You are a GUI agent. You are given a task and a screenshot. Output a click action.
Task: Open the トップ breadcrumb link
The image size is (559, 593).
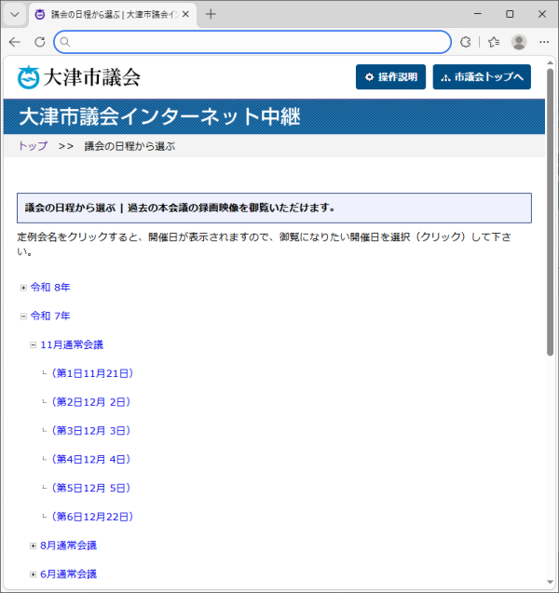[33, 146]
